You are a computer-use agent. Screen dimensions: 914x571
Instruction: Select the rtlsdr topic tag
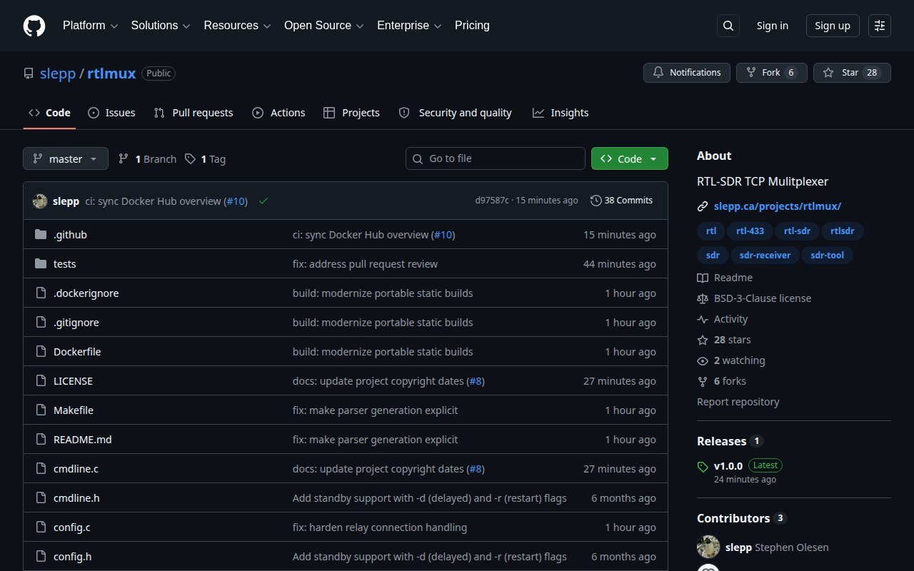843,231
